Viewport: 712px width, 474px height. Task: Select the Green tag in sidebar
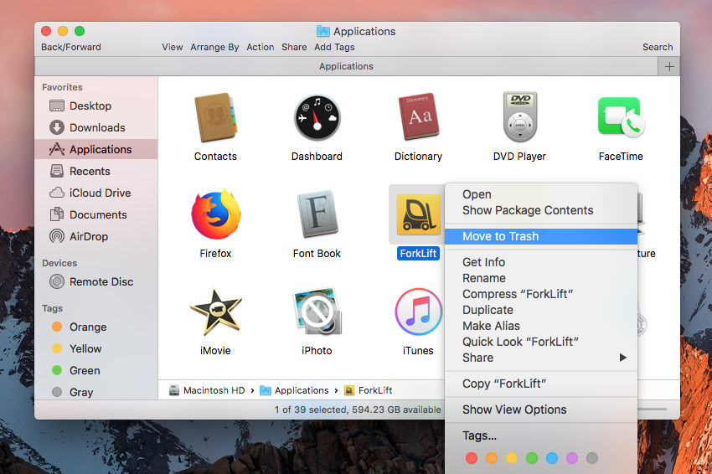96,370
